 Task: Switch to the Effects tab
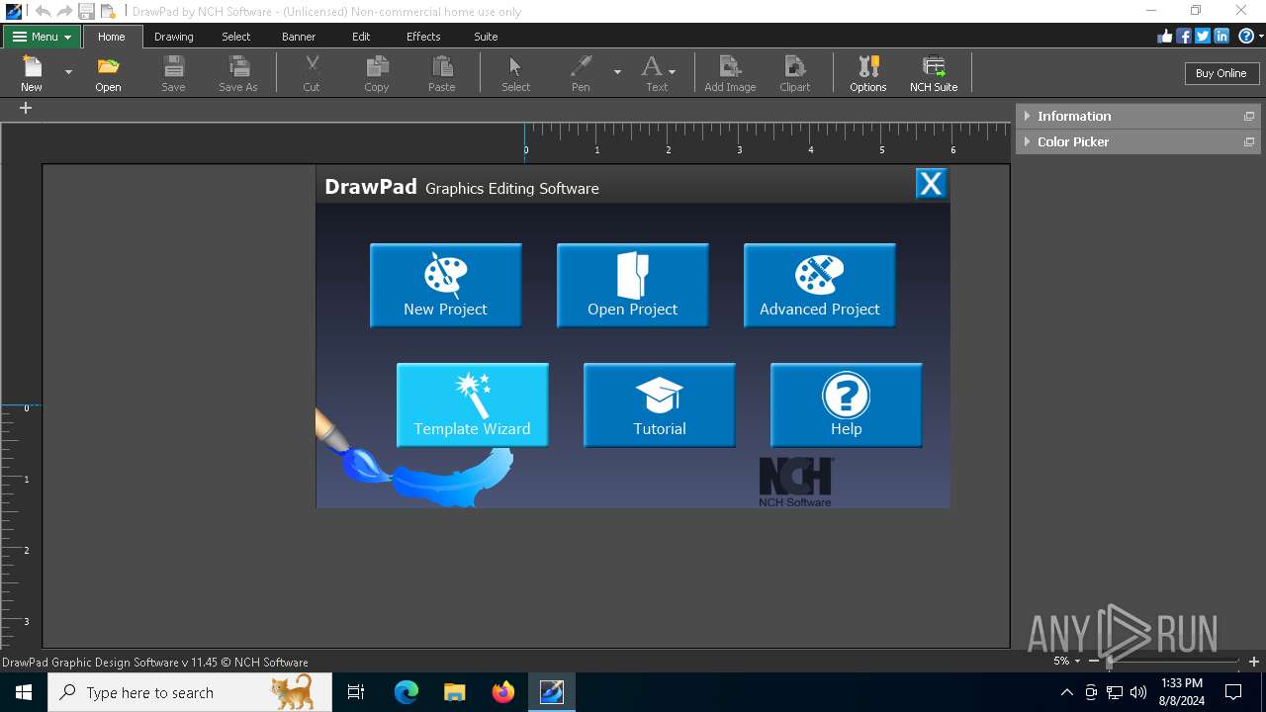pyautogui.click(x=423, y=37)
